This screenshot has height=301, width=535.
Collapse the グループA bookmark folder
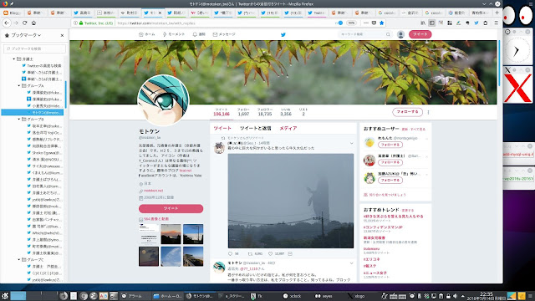[18, 85]
